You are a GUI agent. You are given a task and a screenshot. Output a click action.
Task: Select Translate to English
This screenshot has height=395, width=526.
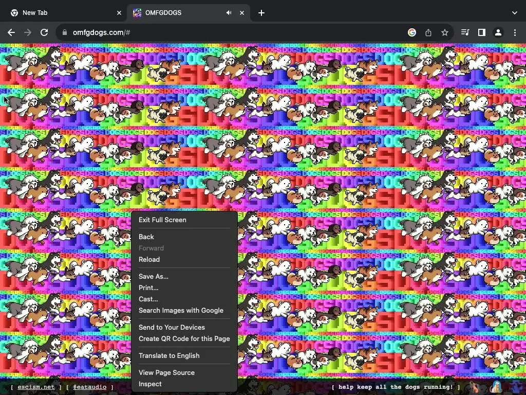(184, 356)
